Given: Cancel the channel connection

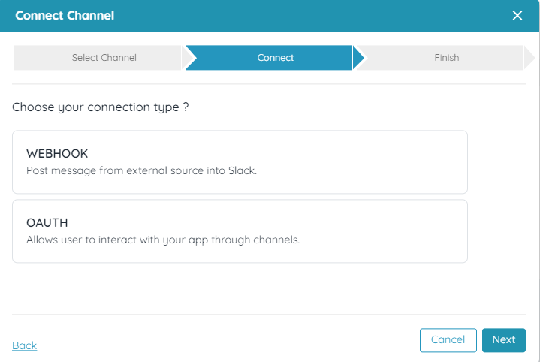Looking at the screenshot, I should [x=448, y=340].
